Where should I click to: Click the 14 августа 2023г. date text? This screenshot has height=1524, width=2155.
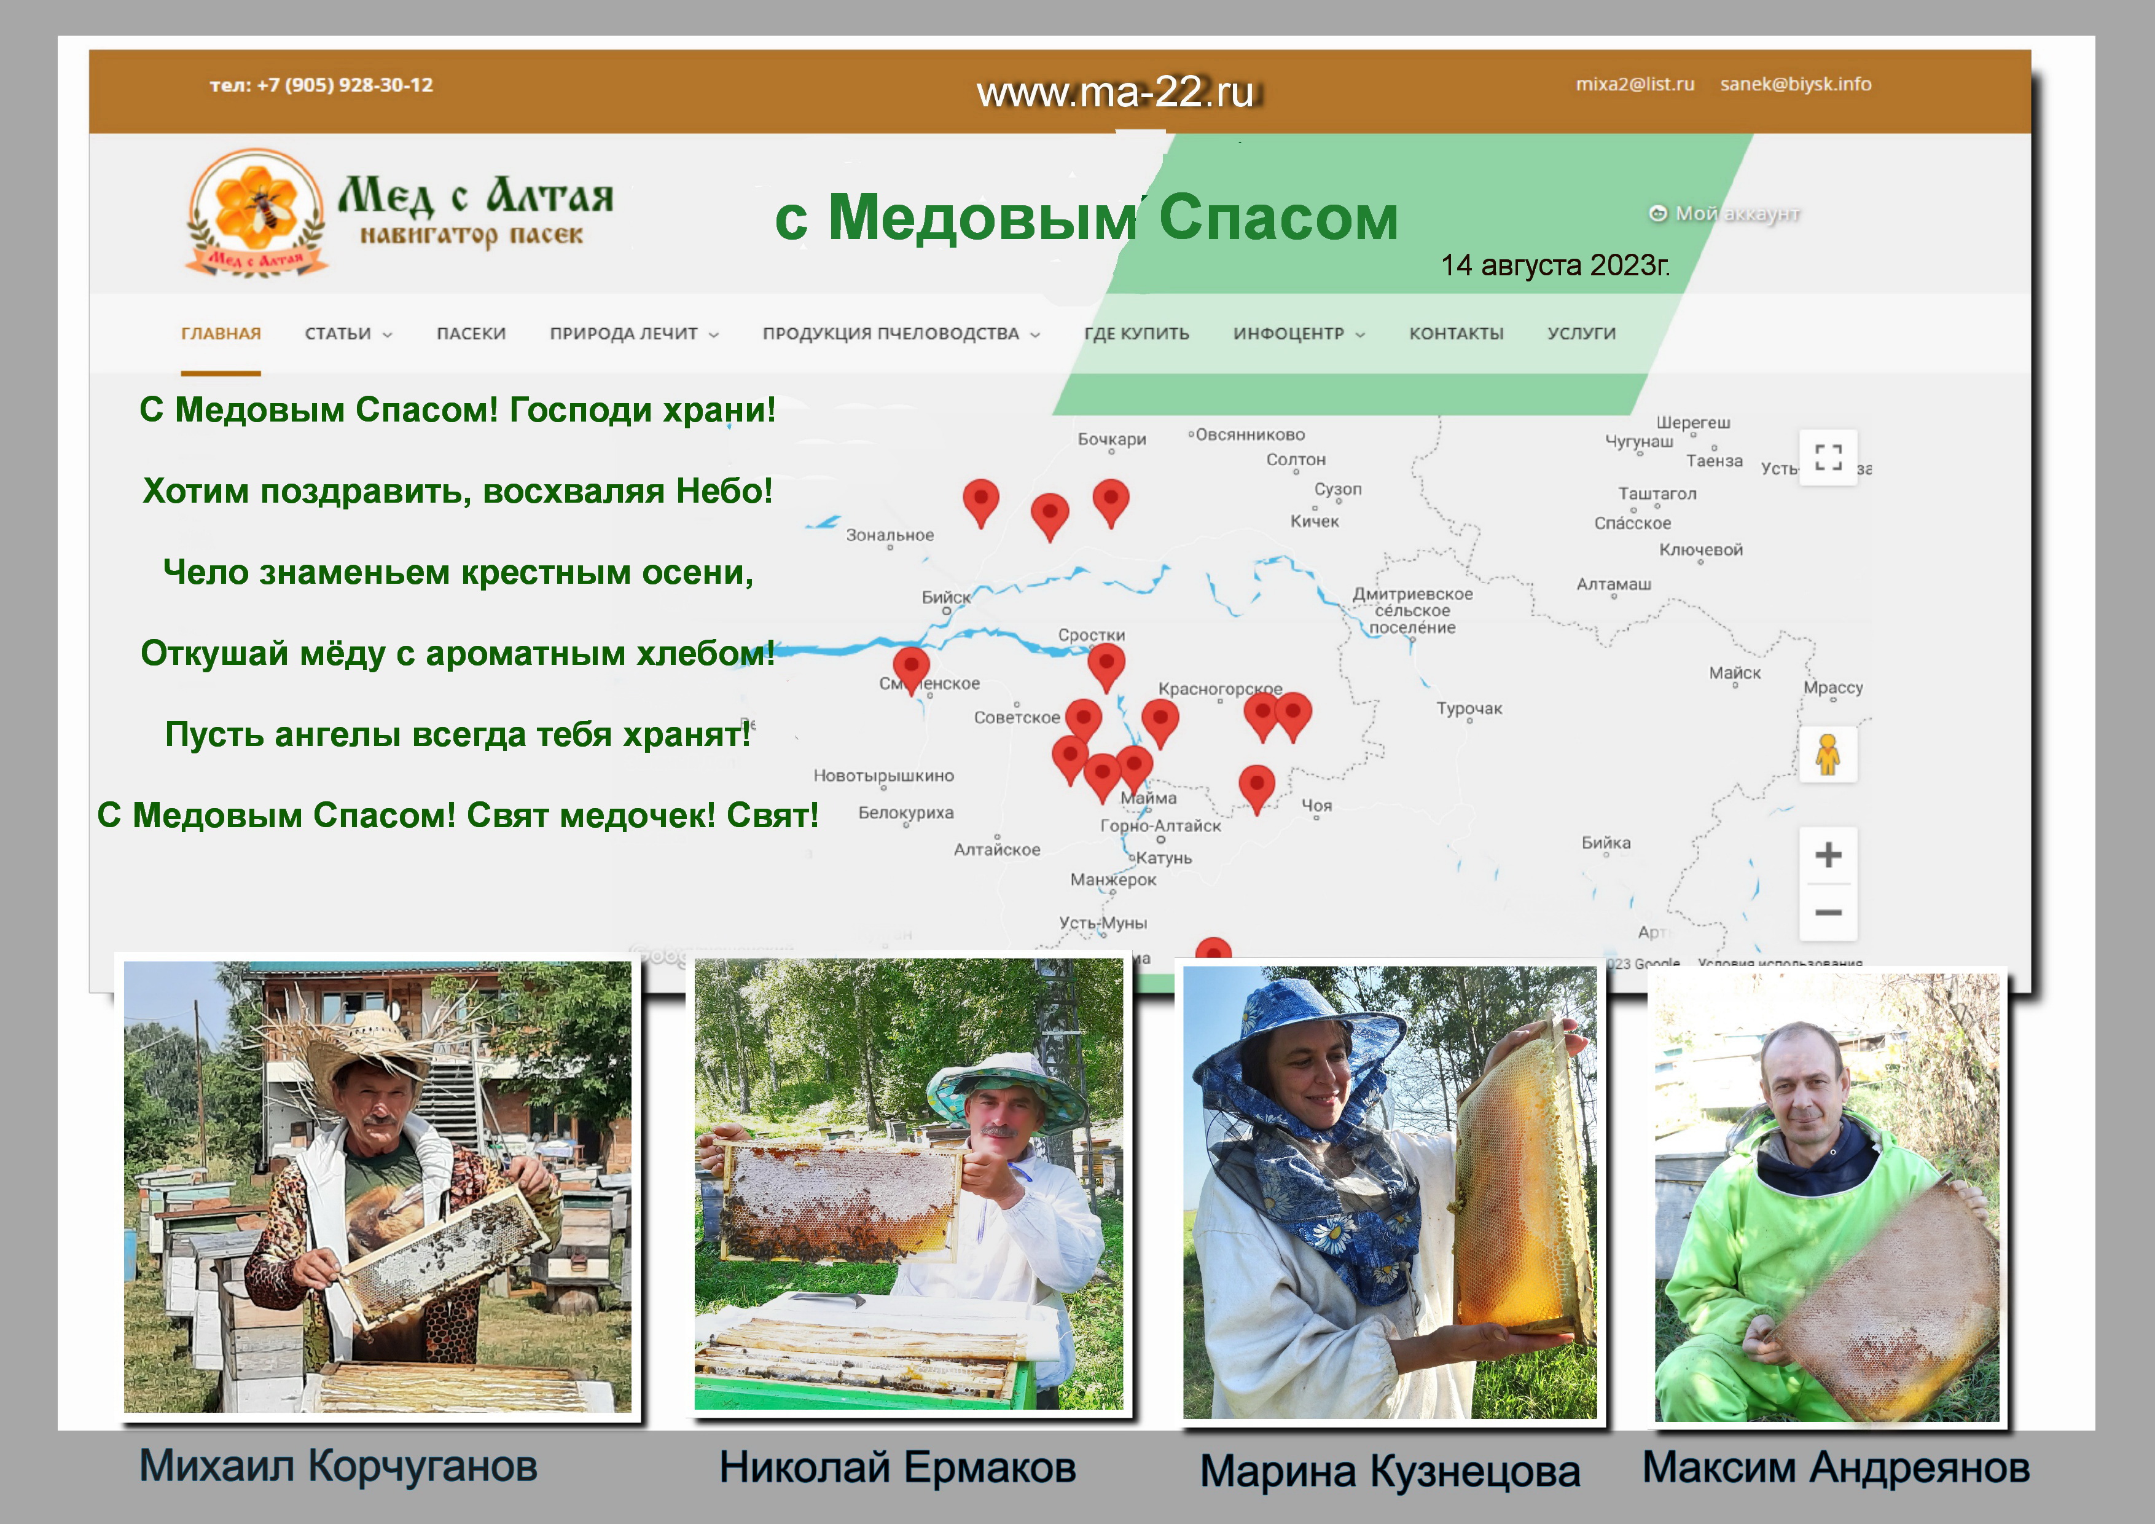point(1555,265)
